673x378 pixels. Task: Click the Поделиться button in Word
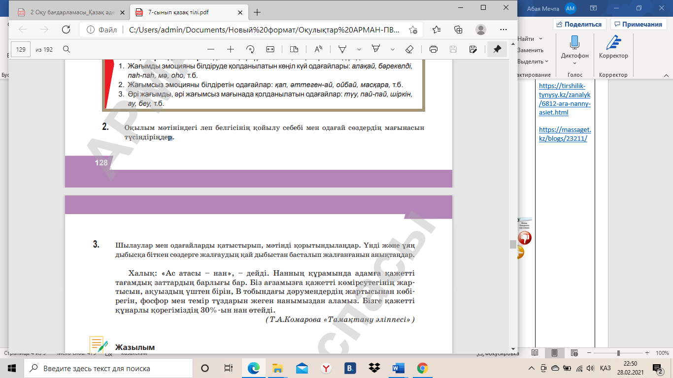pyautogui.click(x=579, y=24)
